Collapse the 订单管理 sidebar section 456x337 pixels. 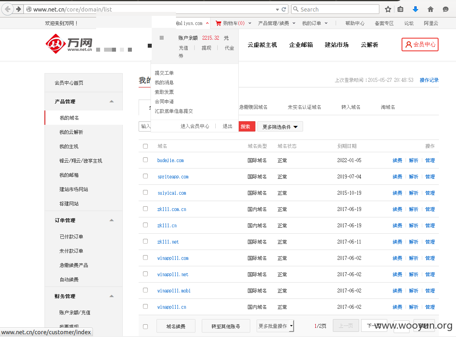tap(112, 220)
